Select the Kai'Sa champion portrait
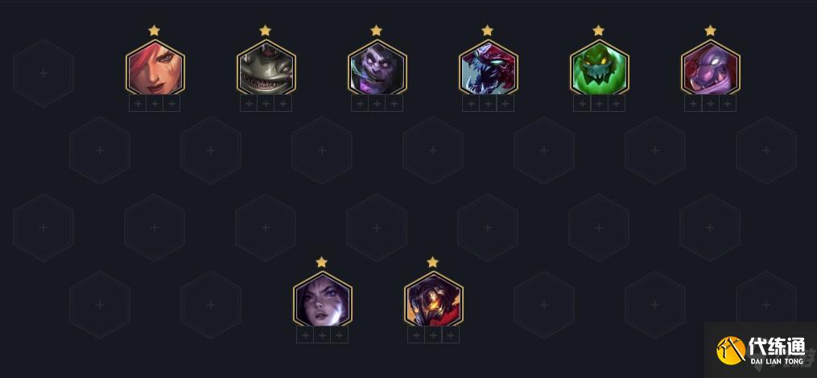Screen dimensions: 817x378 pyautogui.click(x=323, y=299)
